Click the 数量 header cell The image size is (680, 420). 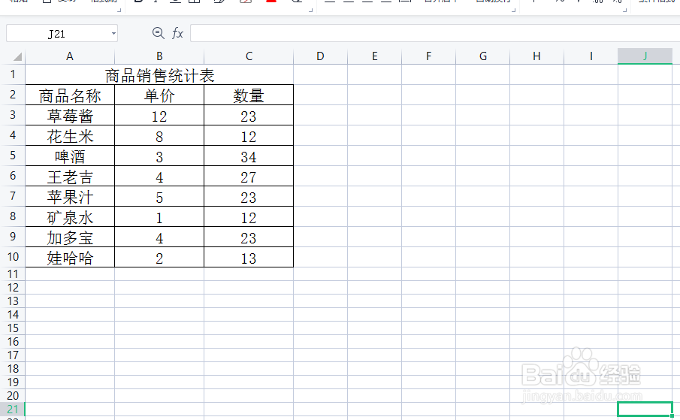[249, 95]
